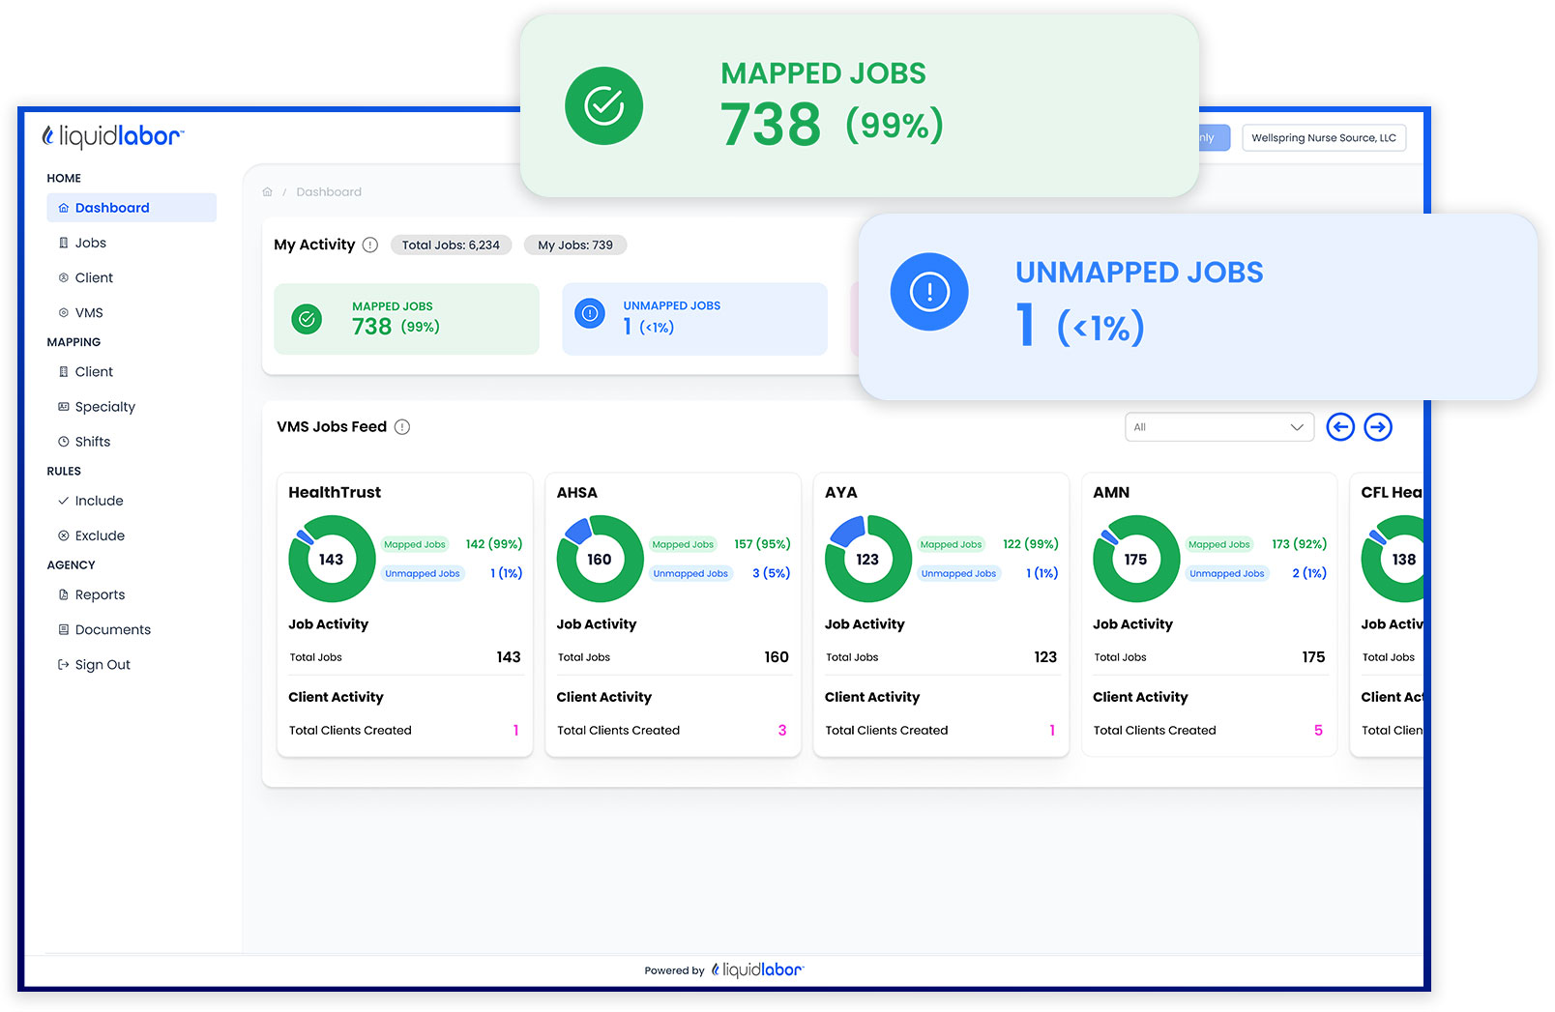The height and width of the screenshot is (1012, 1555).
Task: Click HealthTrust Mapped Jobs tag
Action: pos(415,544)
